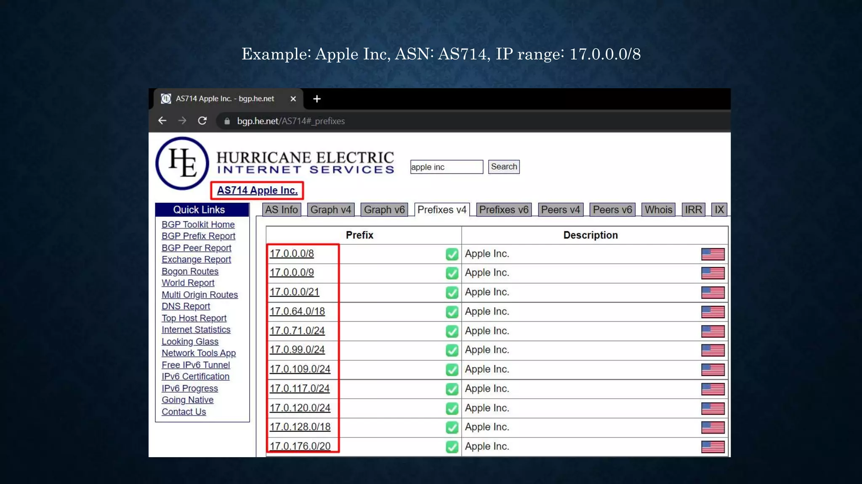Open the IRR tab

[694, 210]
